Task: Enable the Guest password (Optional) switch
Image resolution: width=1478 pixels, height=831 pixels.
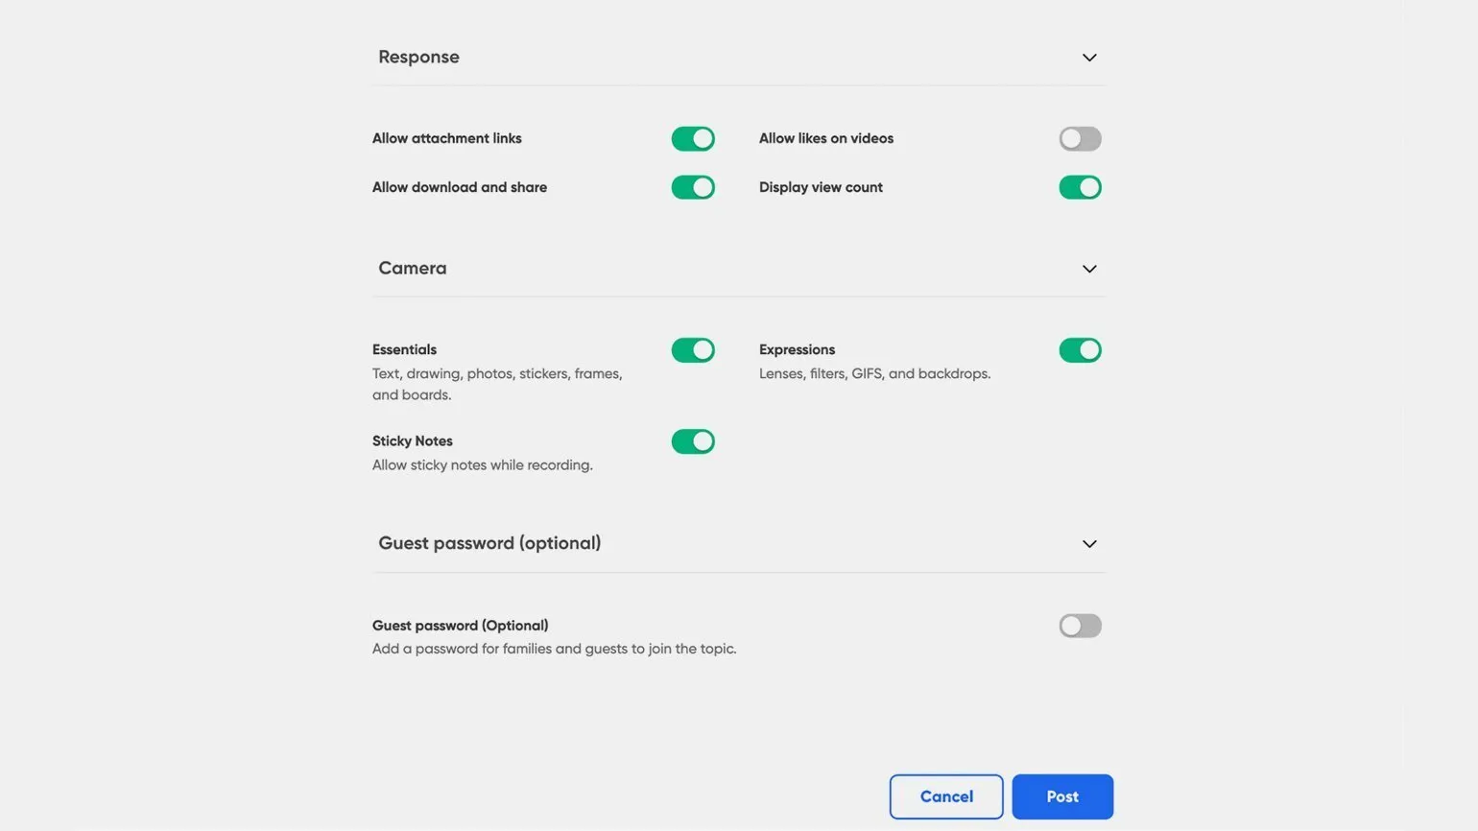Action: (1080, 626)
